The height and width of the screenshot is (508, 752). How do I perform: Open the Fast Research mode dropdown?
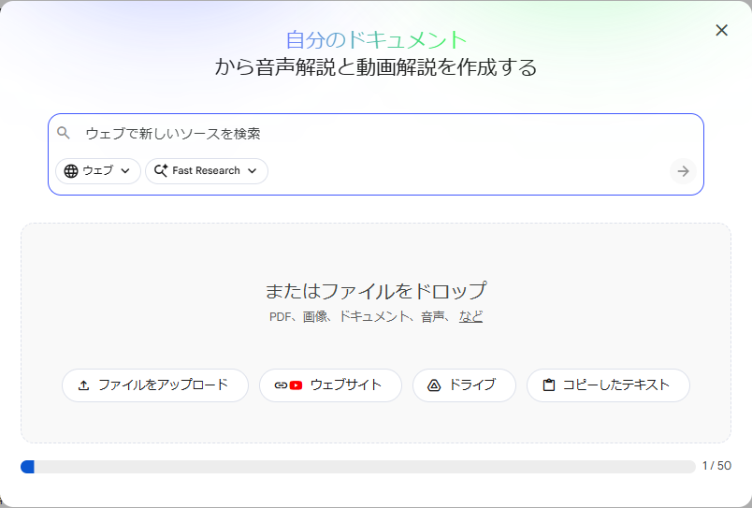(206, 171)
